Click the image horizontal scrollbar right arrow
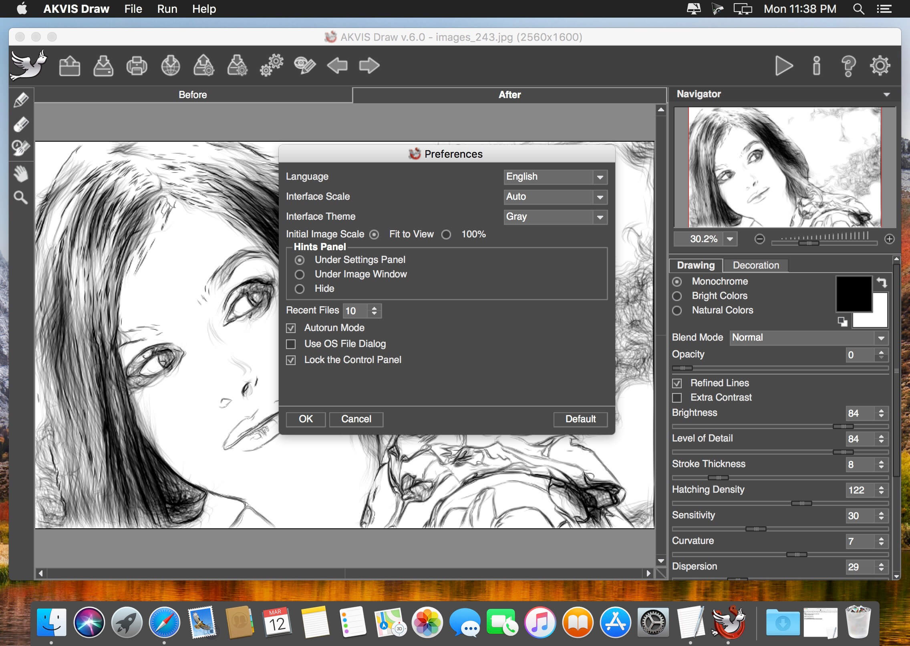 (648, 574)
